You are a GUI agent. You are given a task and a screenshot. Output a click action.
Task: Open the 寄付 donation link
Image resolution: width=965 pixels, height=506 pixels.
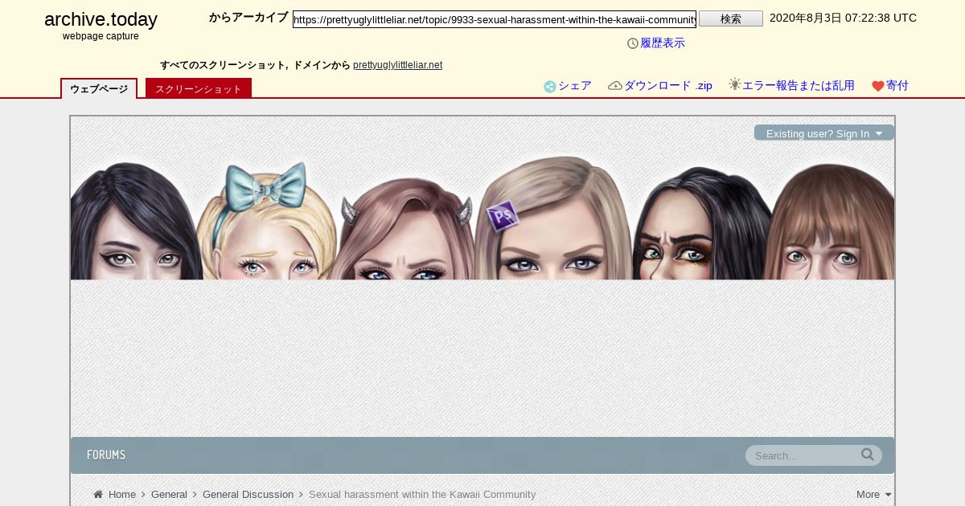point(897,86)
